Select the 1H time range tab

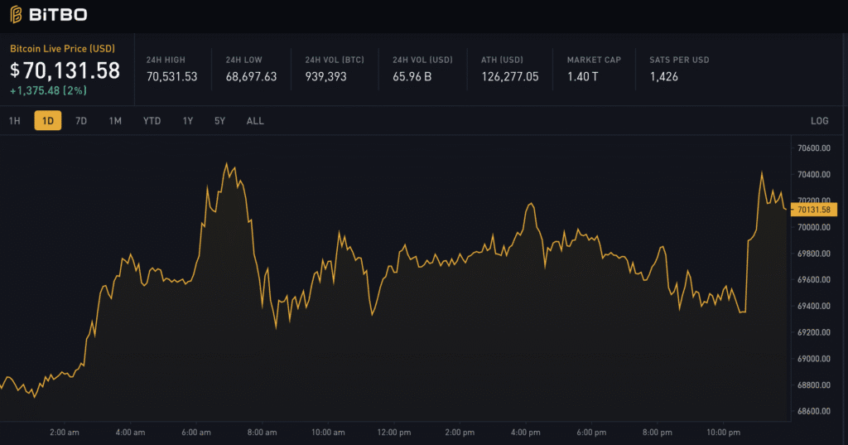tap(14, 121)
